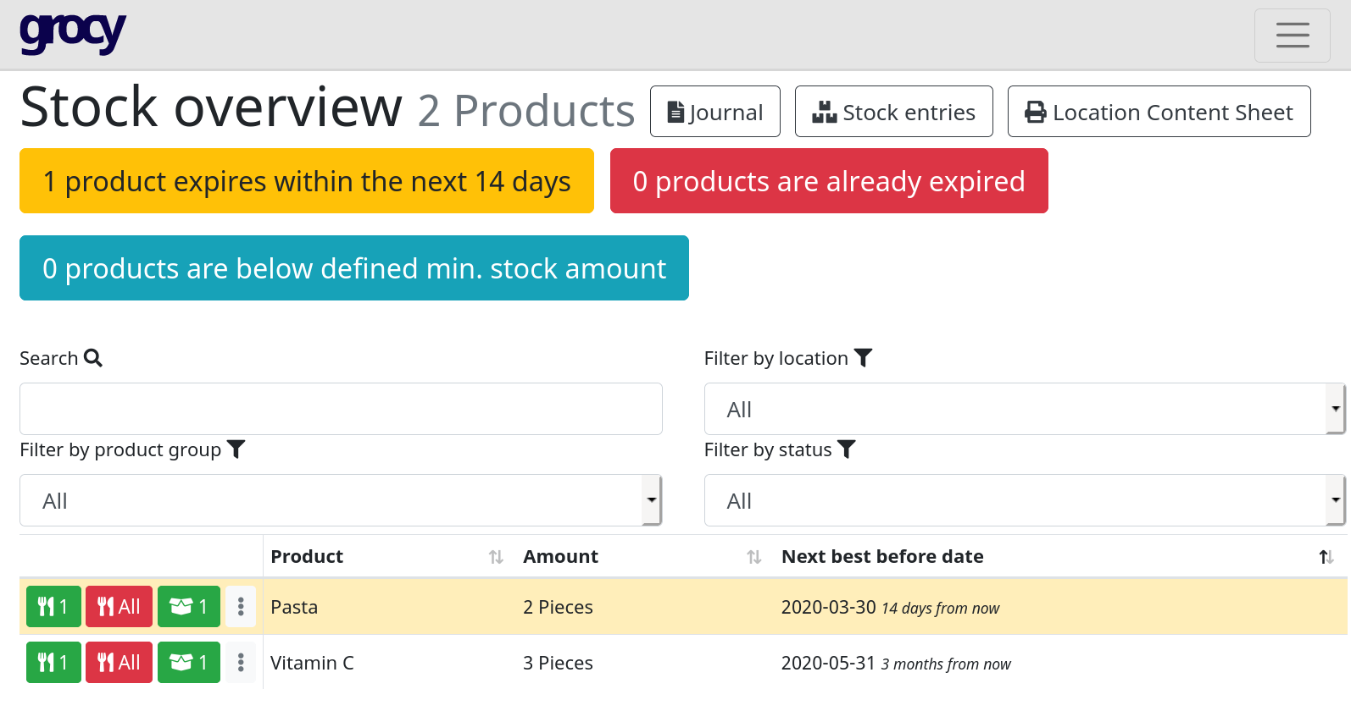Open more actions menu for Vitamin C
The width and height of the screenshot is (1351, 711).
click(x=241, y=663)
